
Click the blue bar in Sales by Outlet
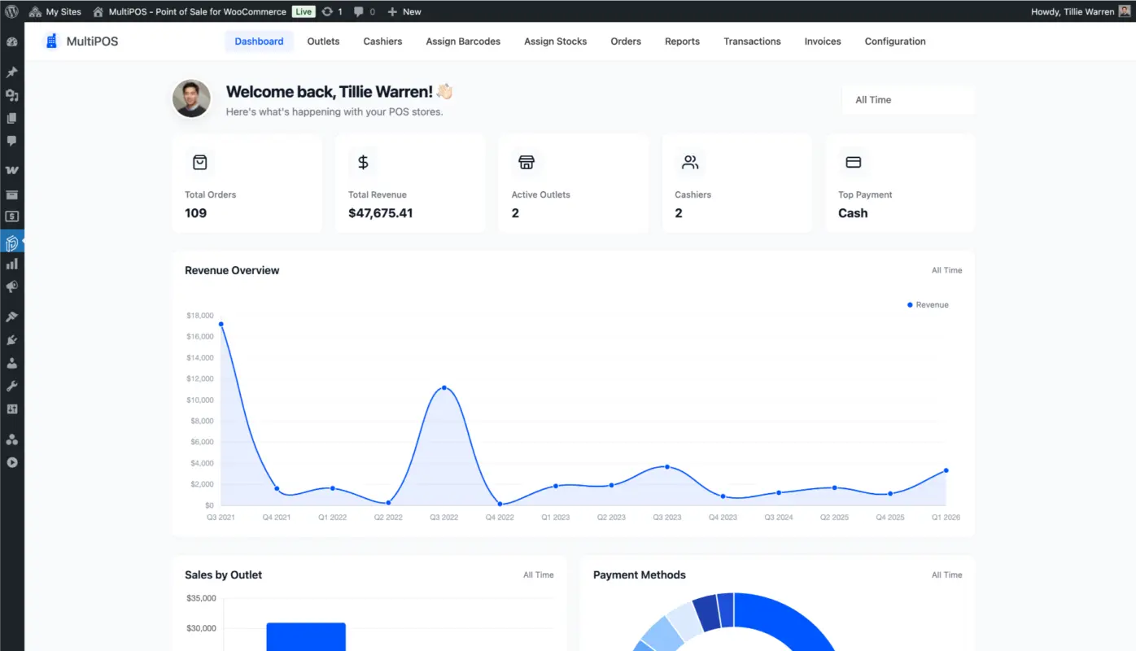click(x=306, y=636)
